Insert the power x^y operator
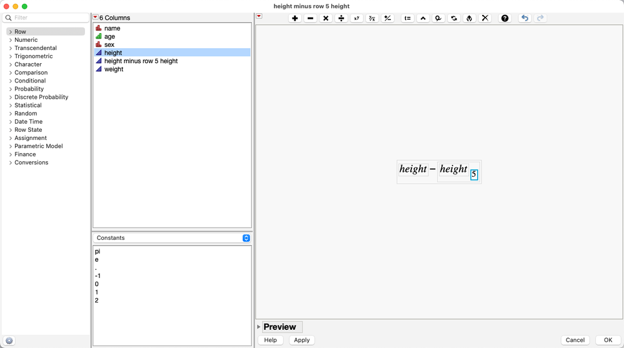624x348 pixels. [356, 18]
